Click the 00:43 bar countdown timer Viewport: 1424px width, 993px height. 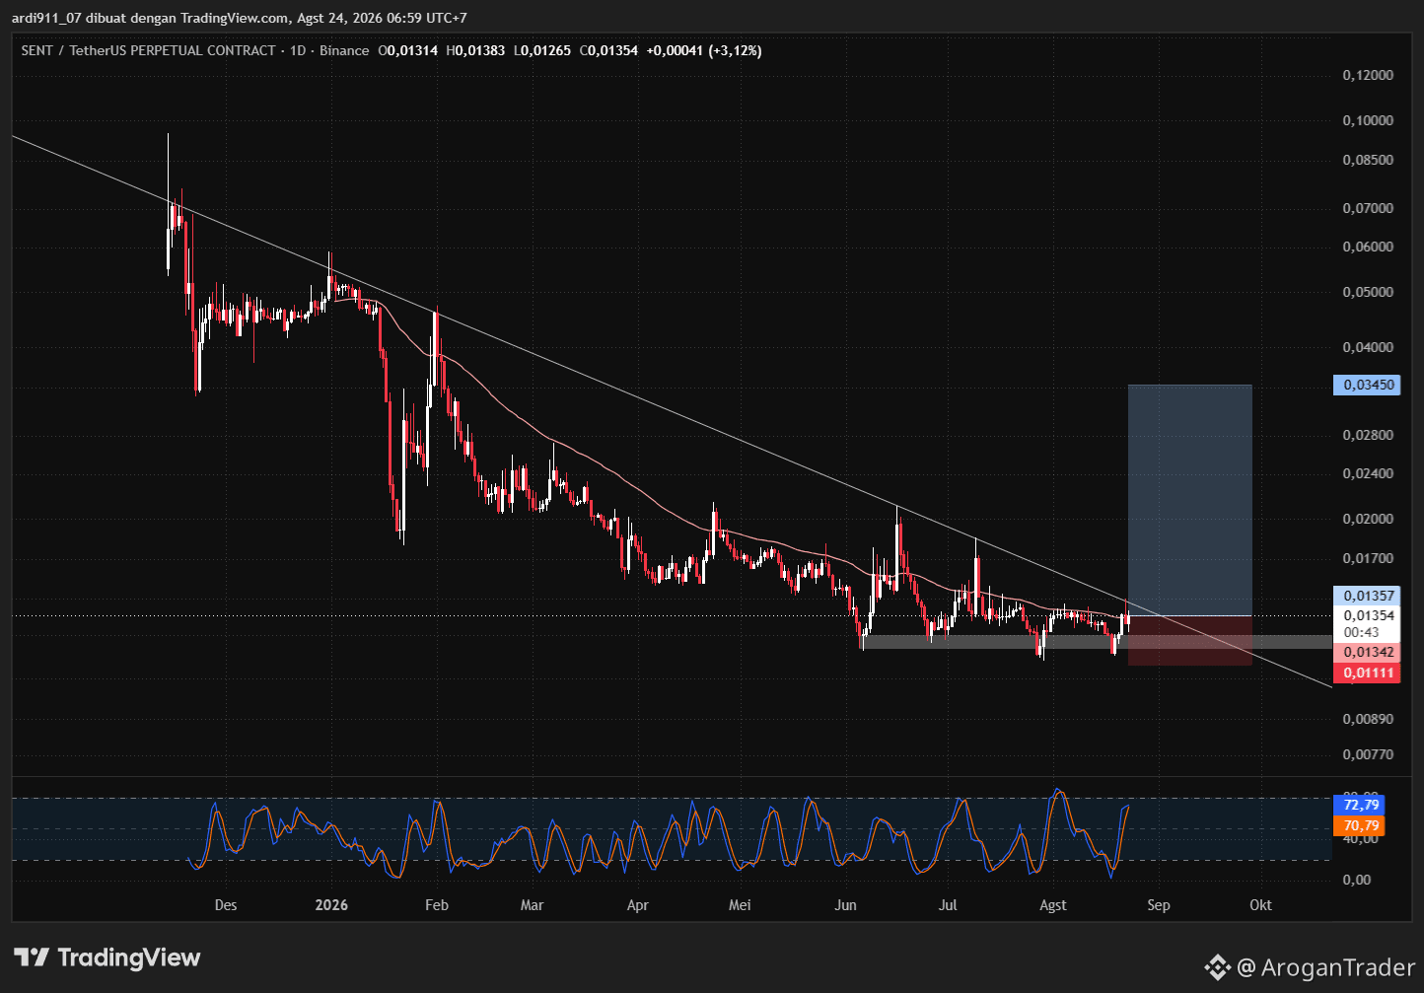[1361, 632]
